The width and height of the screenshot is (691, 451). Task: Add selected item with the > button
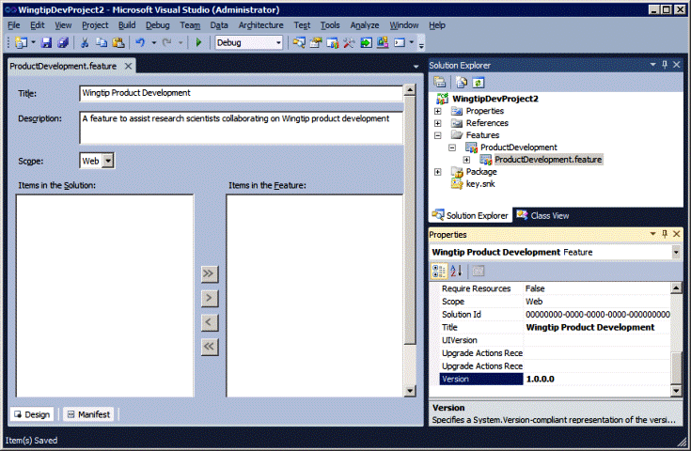pos(209,298)
